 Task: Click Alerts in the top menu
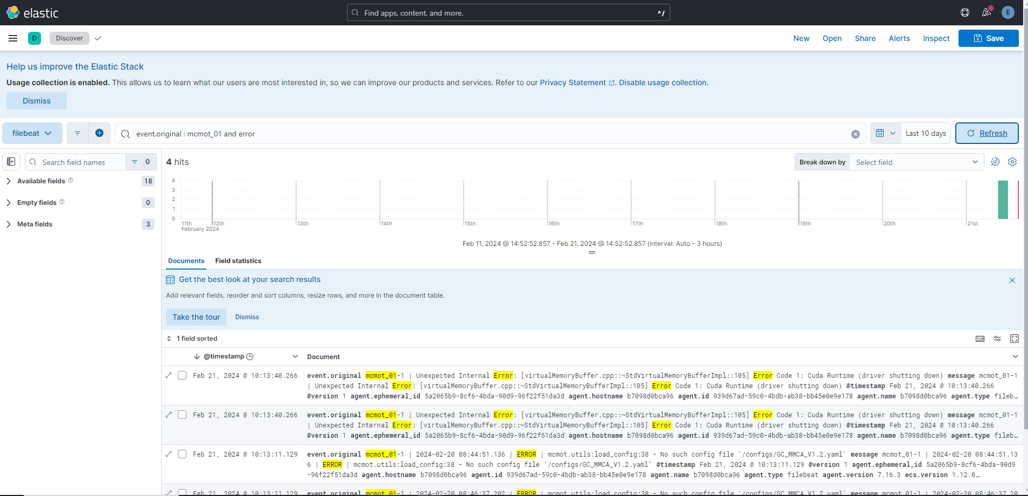[x=899, y=38]
